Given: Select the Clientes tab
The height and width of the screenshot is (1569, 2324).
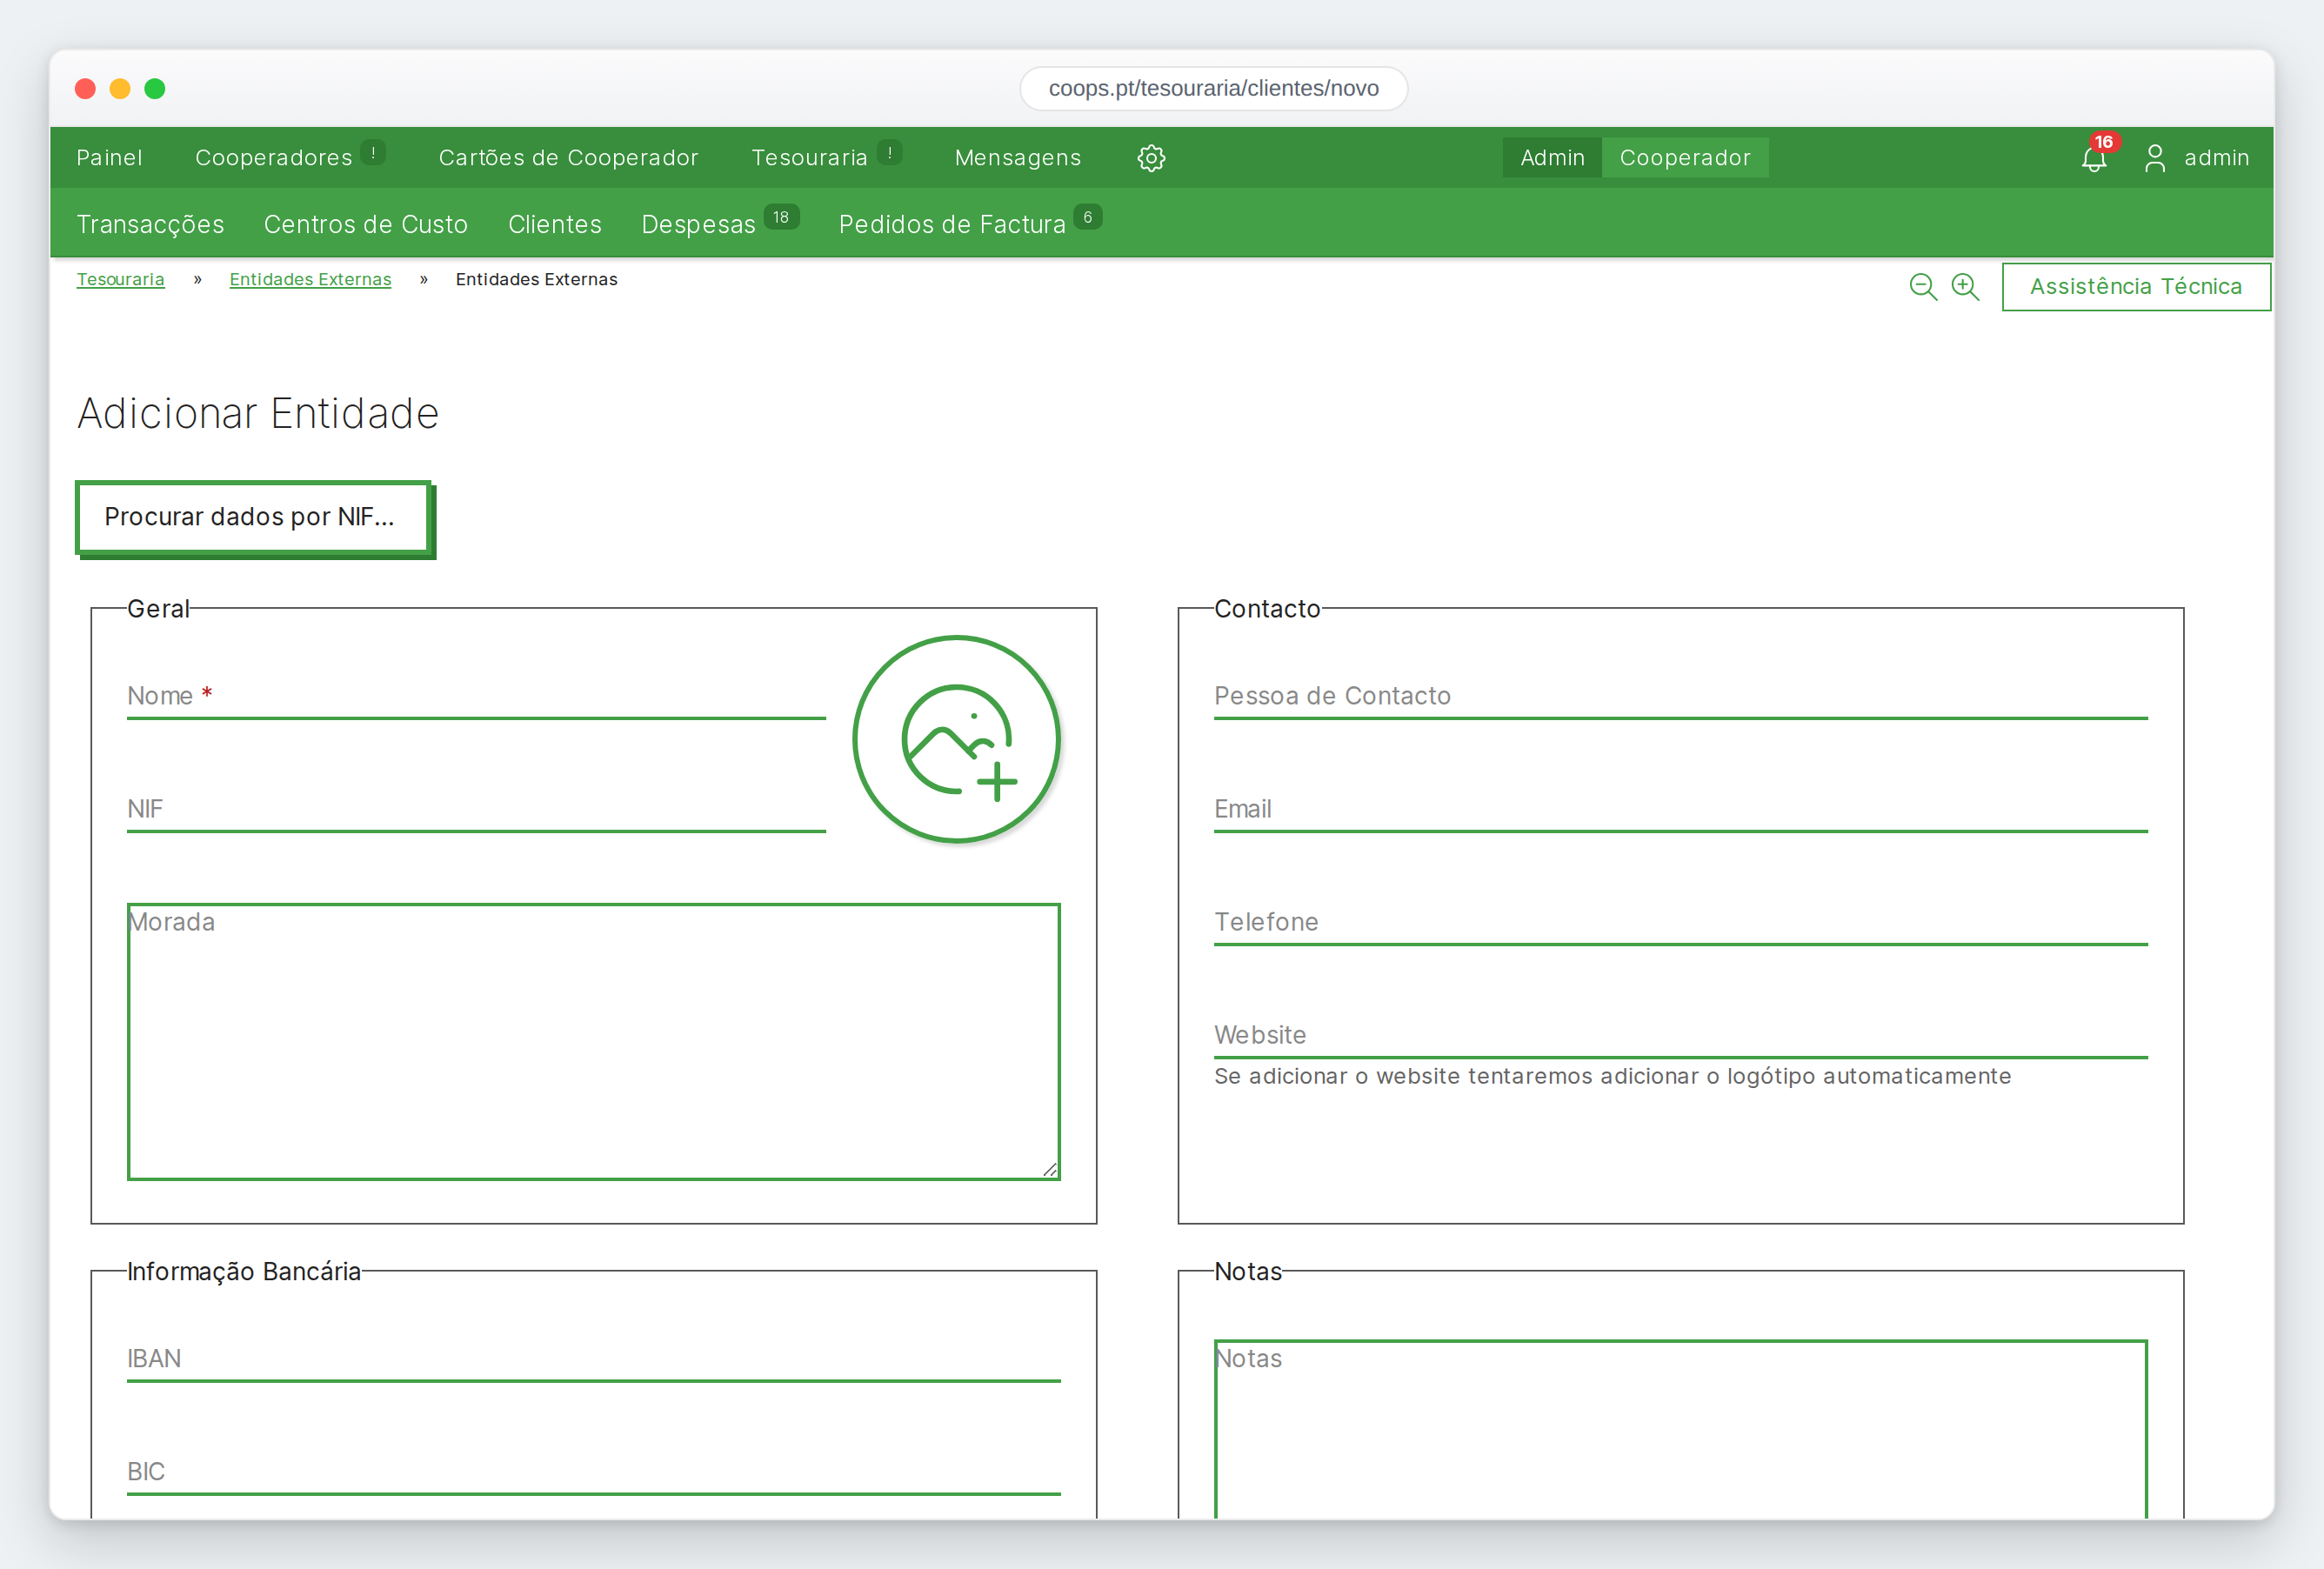Looking at the screenshot, I should coord(555,224).
